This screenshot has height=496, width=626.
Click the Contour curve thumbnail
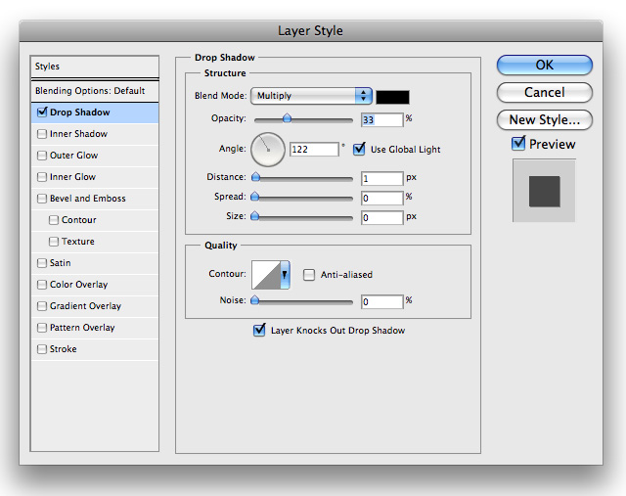266,274
